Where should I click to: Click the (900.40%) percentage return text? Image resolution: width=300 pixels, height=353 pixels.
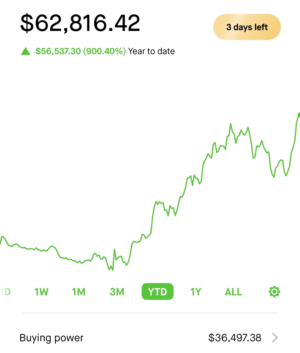(x=105, y=51)
